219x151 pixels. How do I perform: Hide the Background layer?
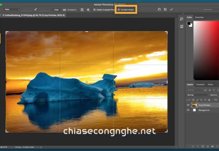point(188,110)
